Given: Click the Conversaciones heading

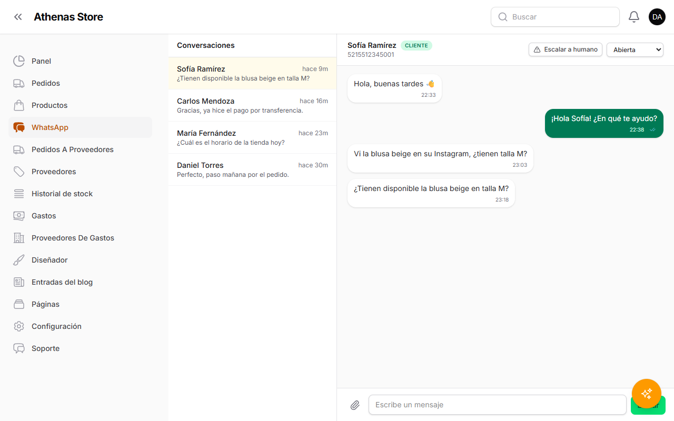Looking at the screenshot, I should tap(206, 45).
